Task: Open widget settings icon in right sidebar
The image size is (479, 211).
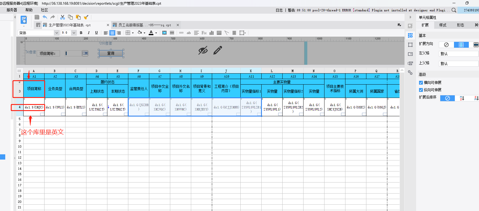Action: 410,54
